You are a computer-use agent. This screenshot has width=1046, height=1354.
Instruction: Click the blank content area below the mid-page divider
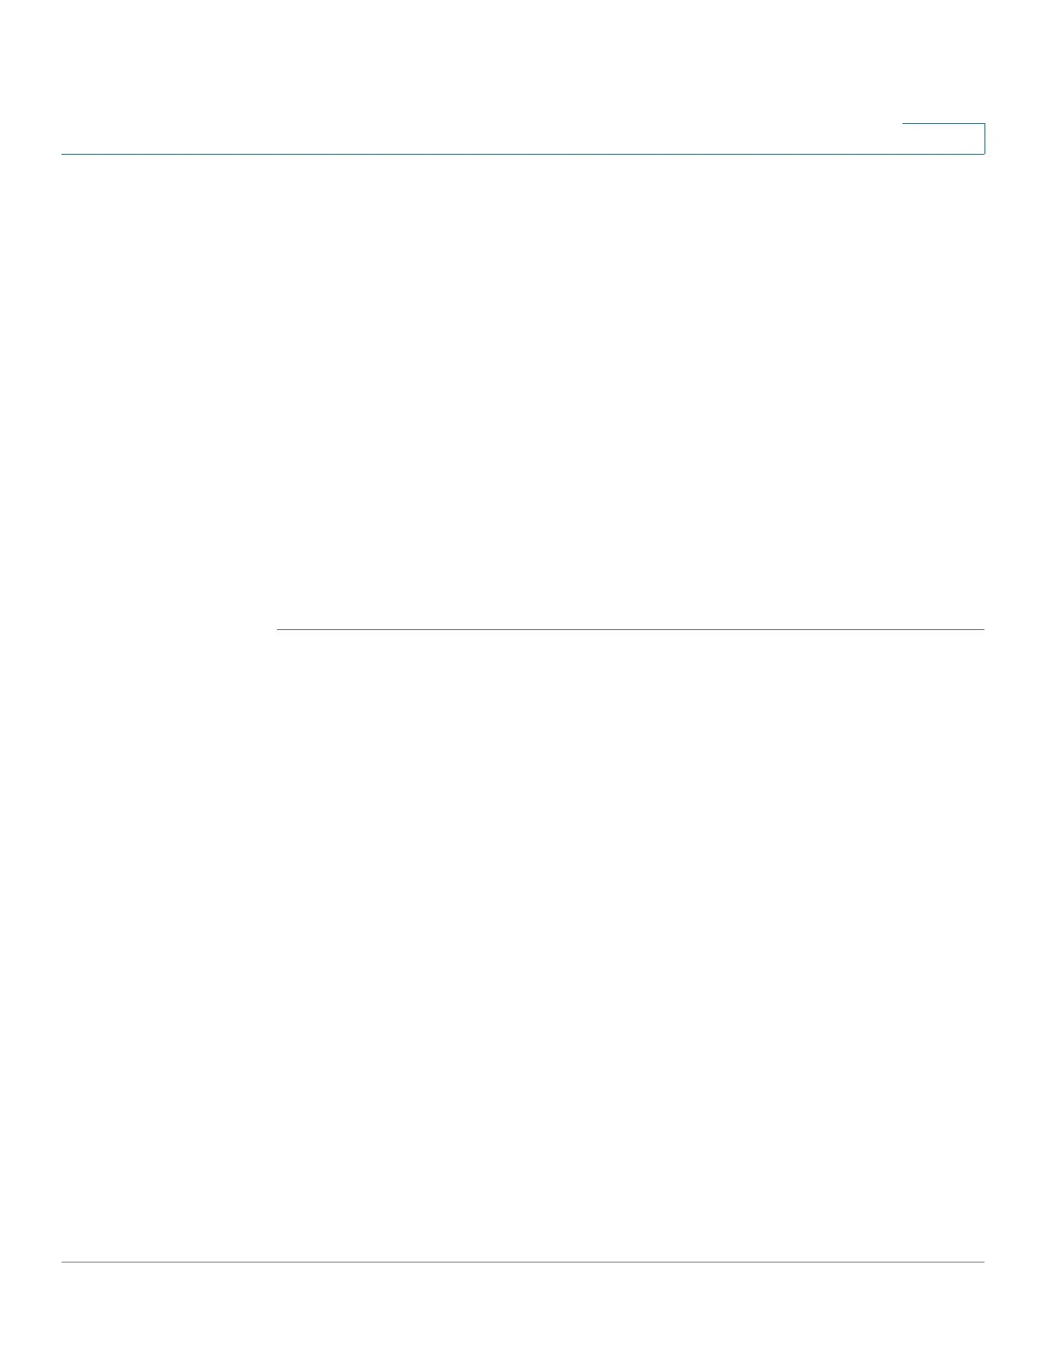point(631,945)
